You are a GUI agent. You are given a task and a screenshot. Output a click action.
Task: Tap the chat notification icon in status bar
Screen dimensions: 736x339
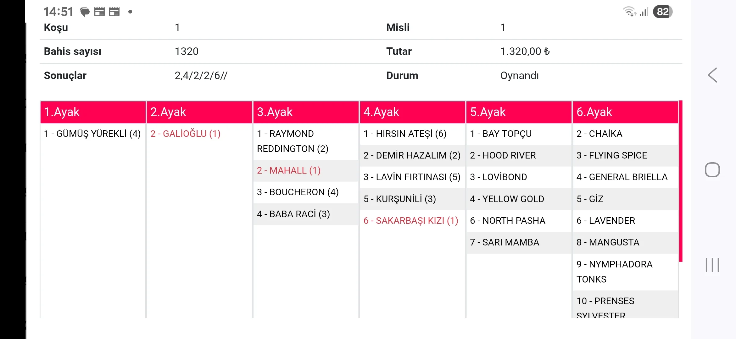[85, 12]
